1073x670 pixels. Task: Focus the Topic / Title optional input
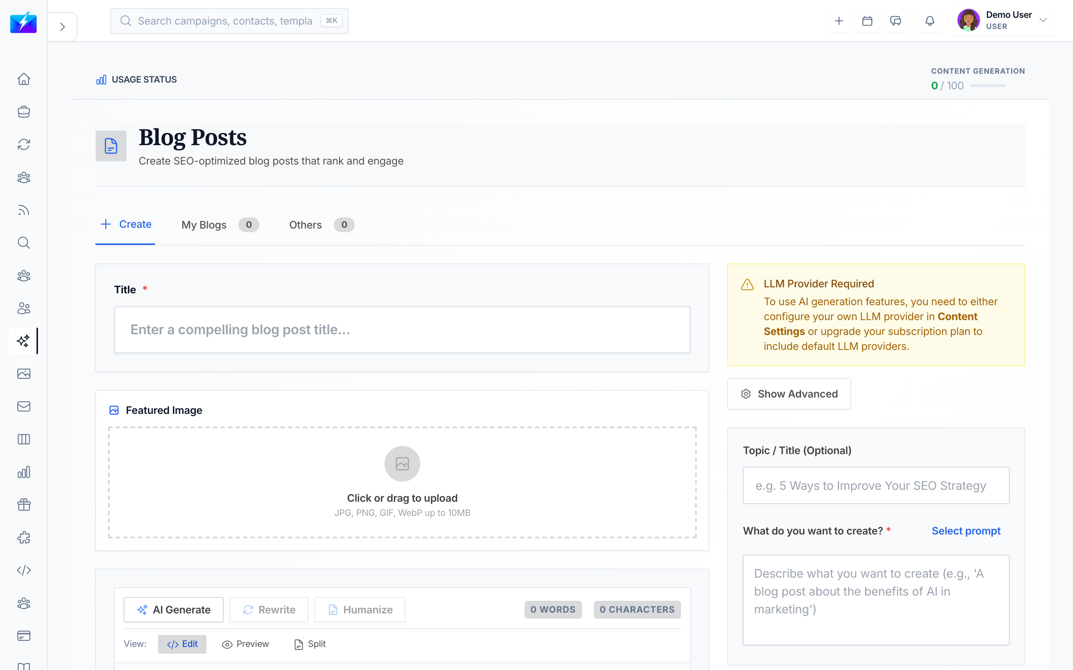click(x=876, y=485)
